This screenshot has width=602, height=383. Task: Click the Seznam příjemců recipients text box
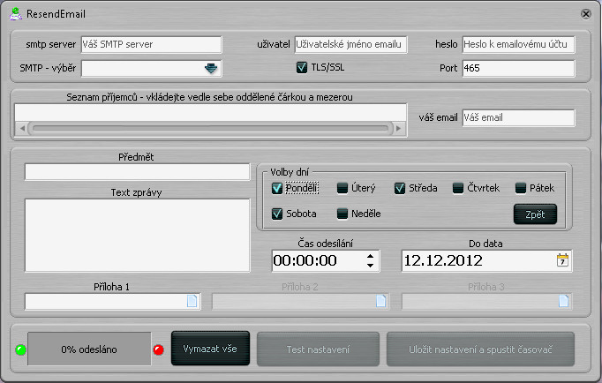(210, 112)
